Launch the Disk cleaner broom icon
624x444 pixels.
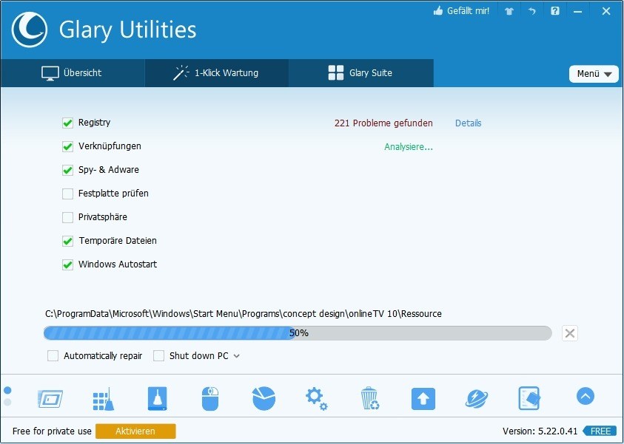157,398
